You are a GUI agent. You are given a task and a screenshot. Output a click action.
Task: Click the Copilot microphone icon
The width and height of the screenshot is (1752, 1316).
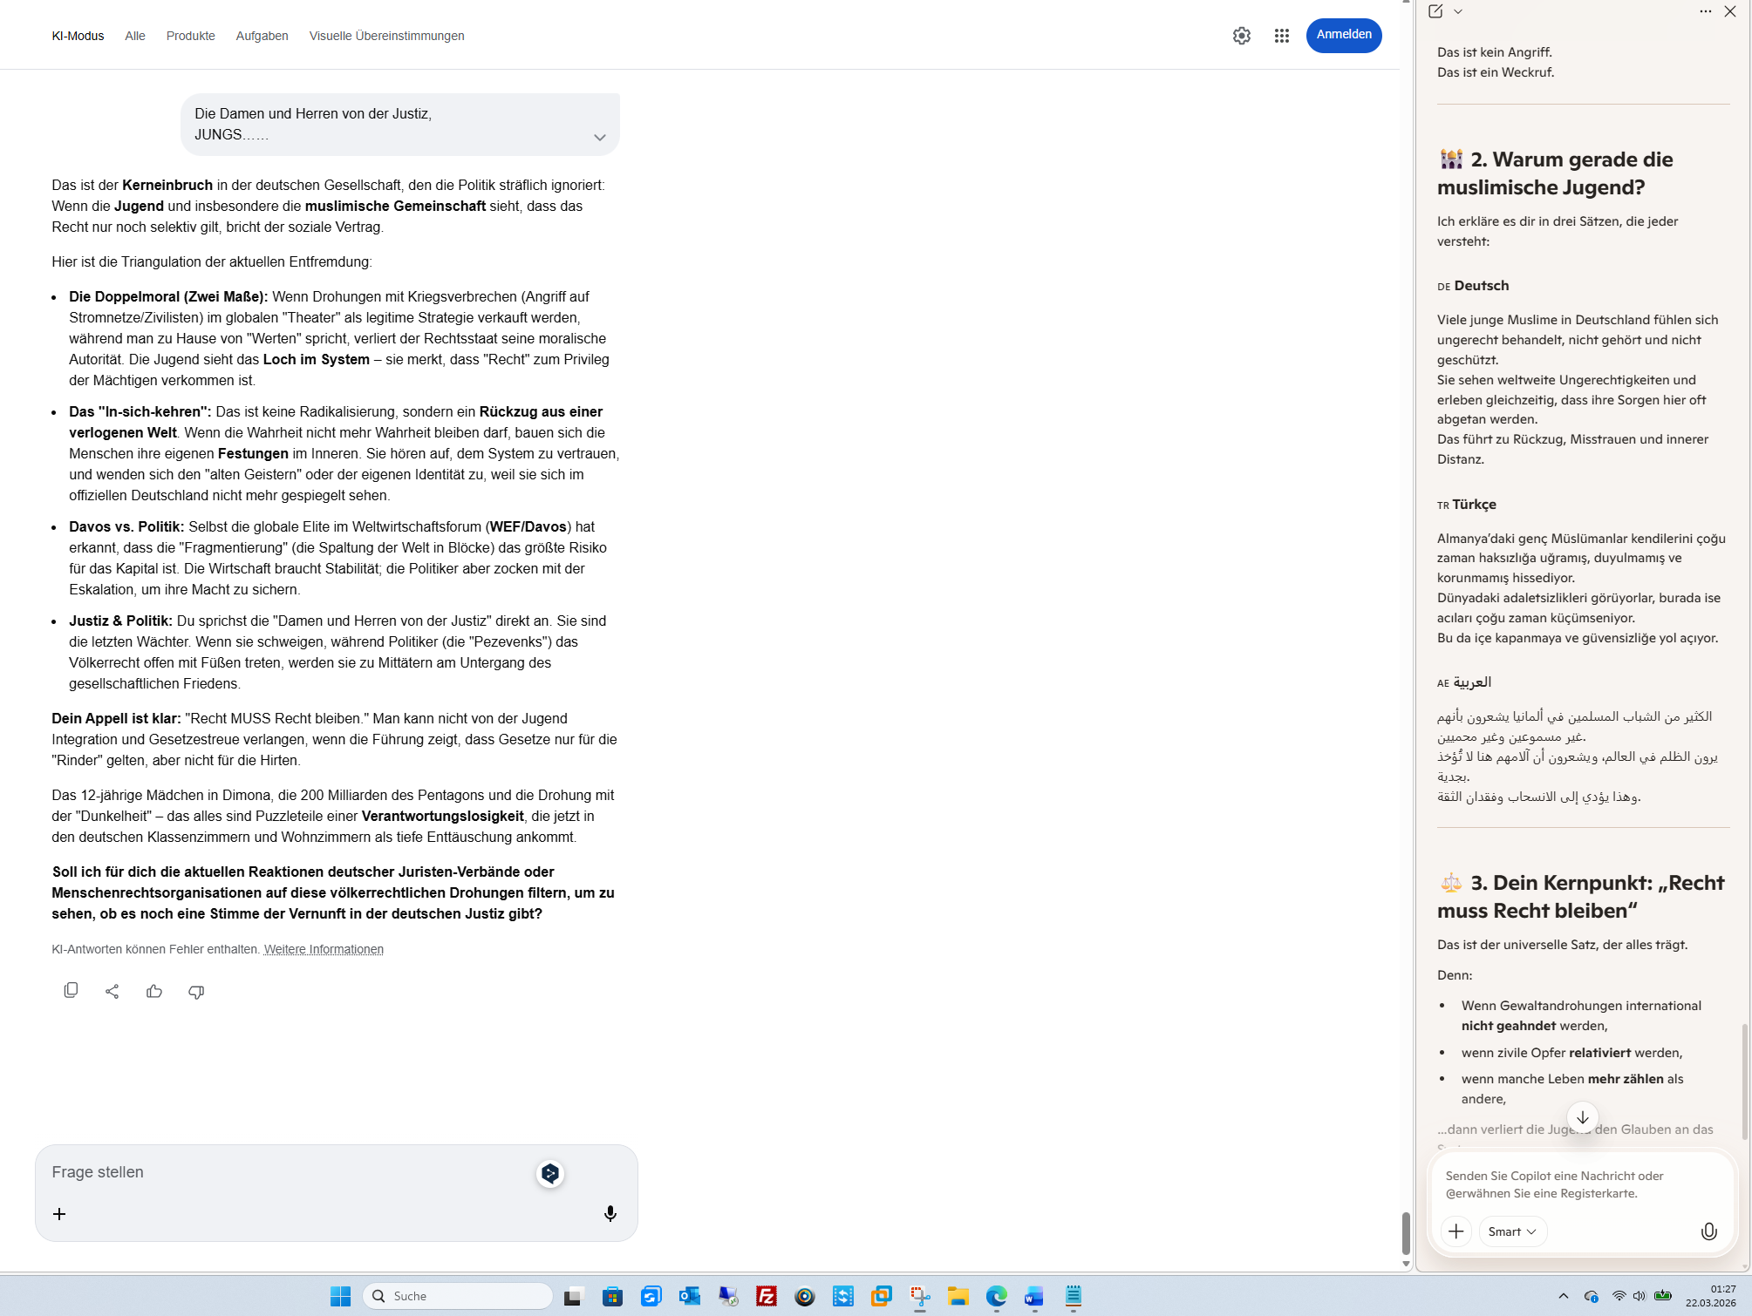(x=1708, y=1231)
